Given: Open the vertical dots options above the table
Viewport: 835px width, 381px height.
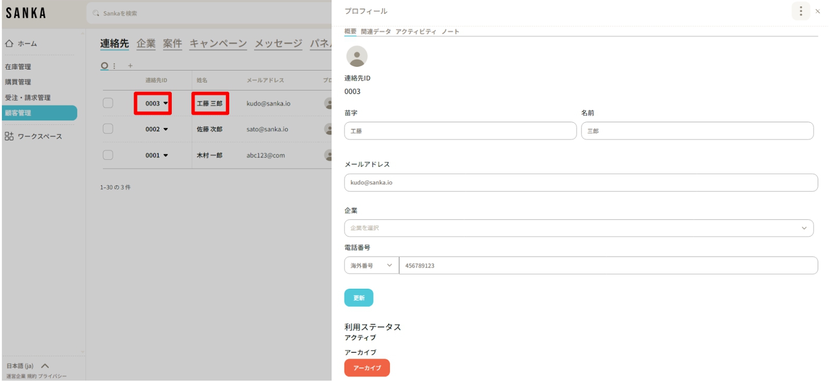Looking at the screenshot, I should point(114,66).
